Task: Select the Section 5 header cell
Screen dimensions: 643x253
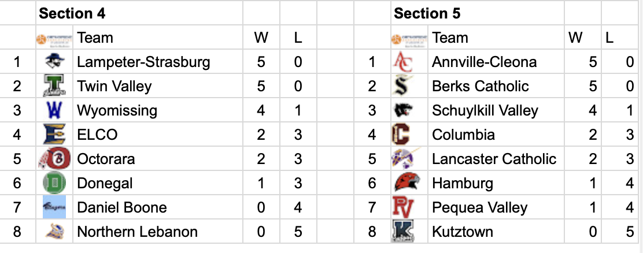Action: [x=477, y=13]
